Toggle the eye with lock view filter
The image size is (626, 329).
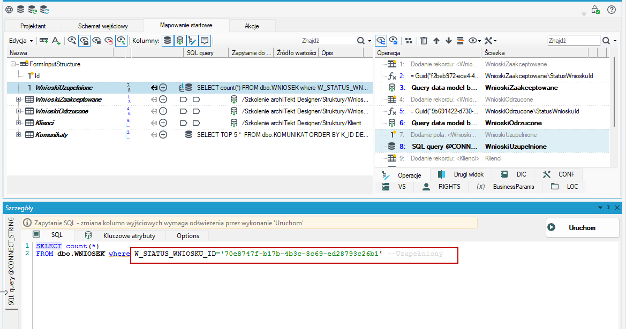pos(84,41)
